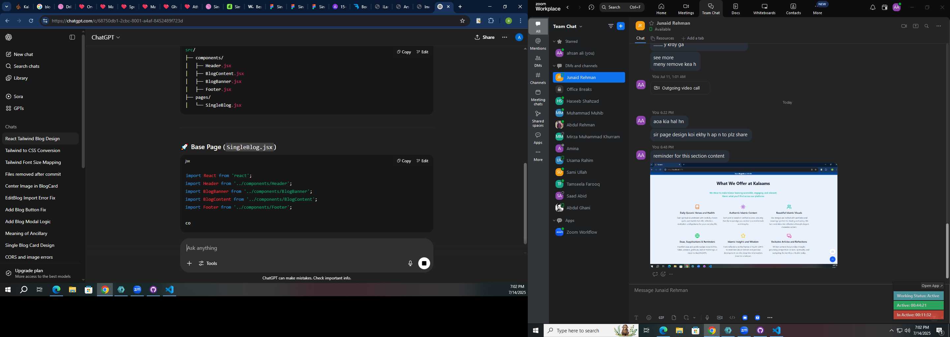This screenshot has width=950, height=337.
Task: Stop ChatGPT response generation
Action: click(x=424, y=263)
